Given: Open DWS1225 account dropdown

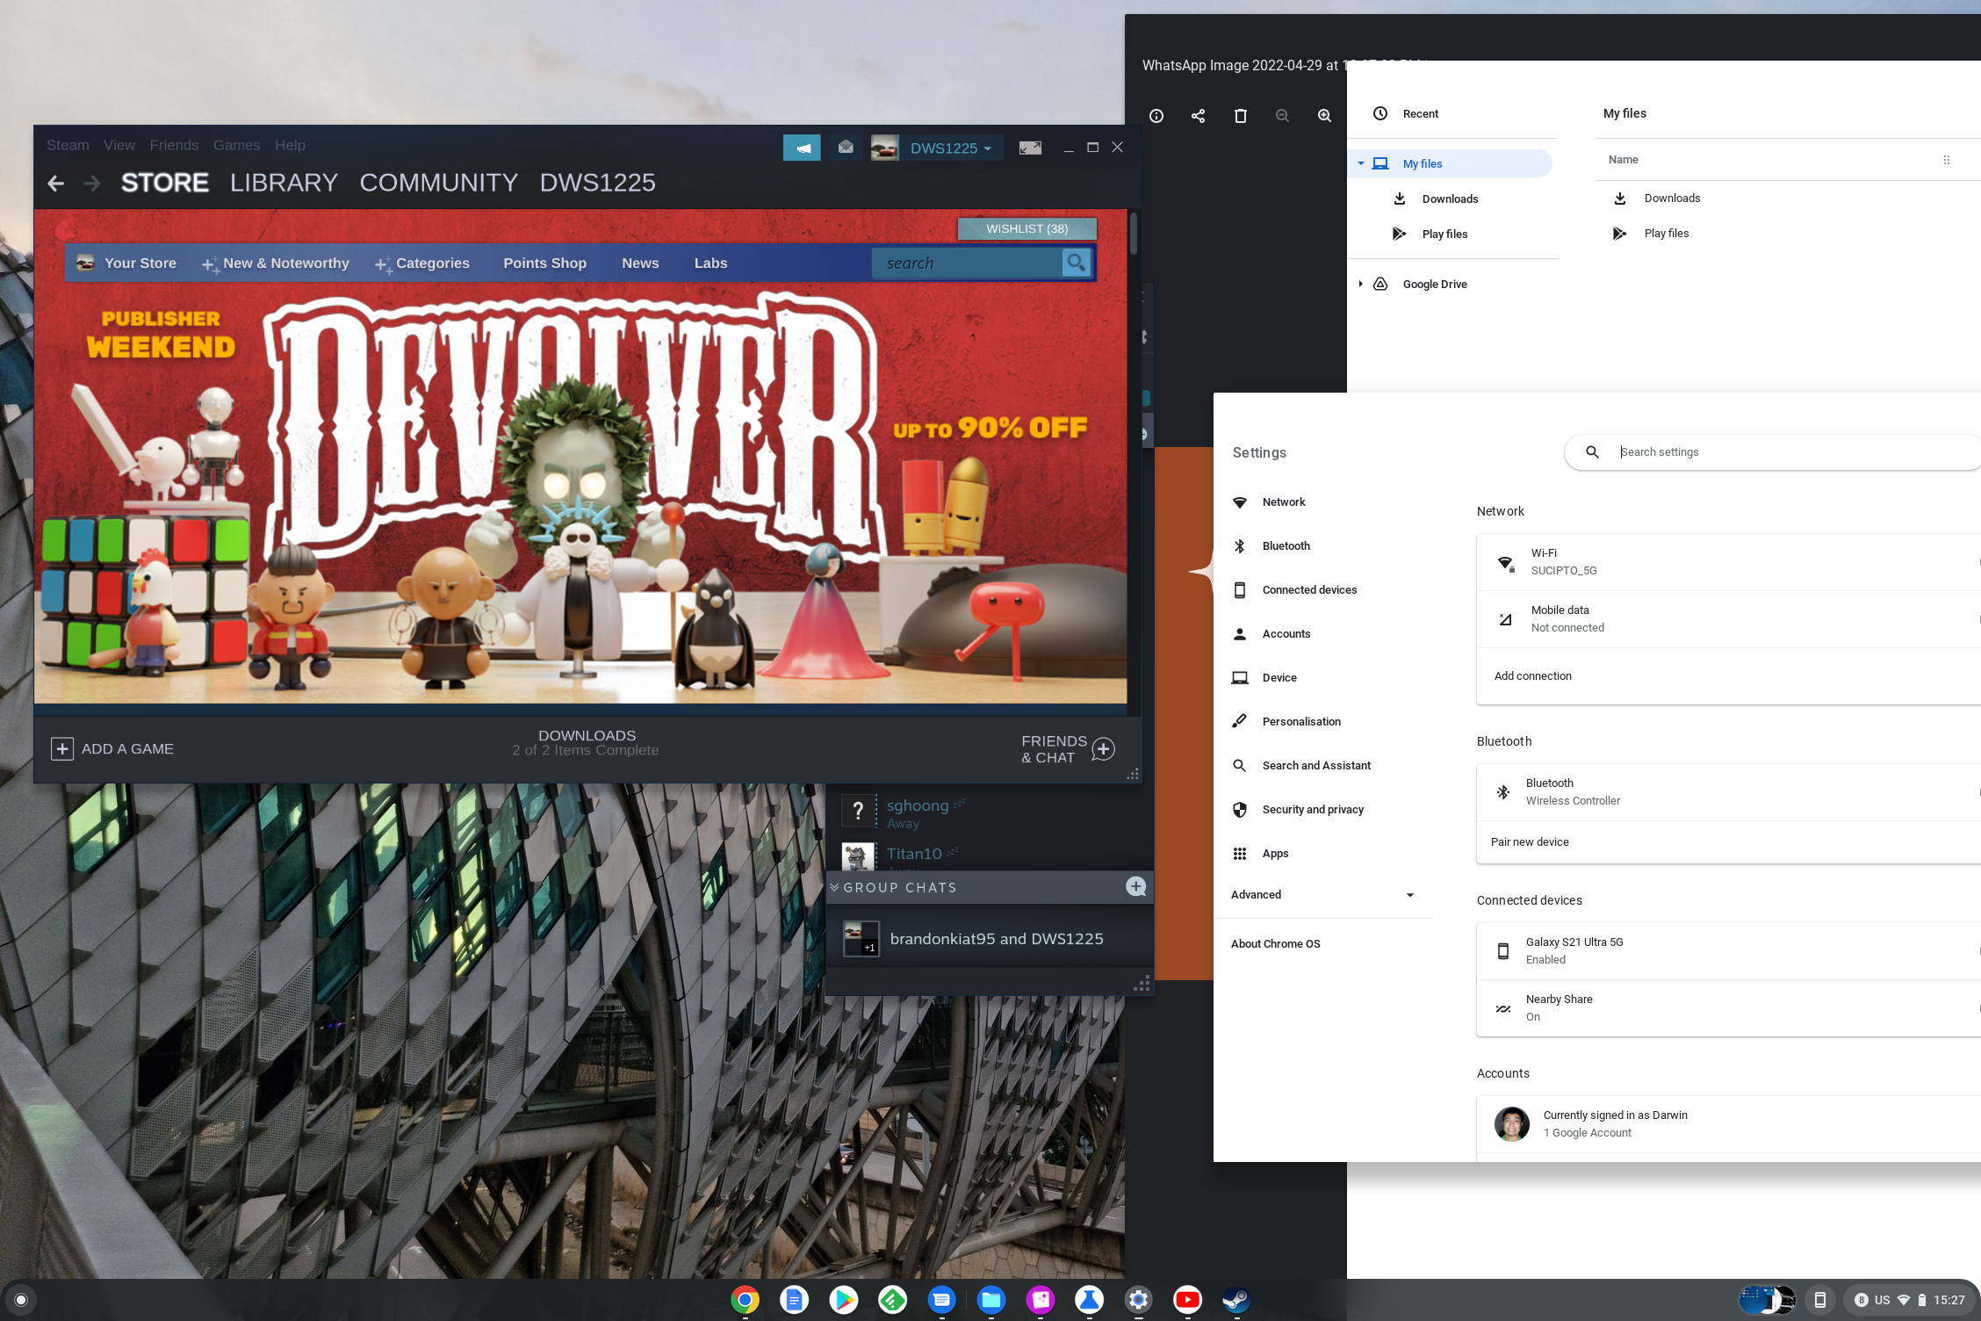Looking at the screenshot, I should pos(950,148).
